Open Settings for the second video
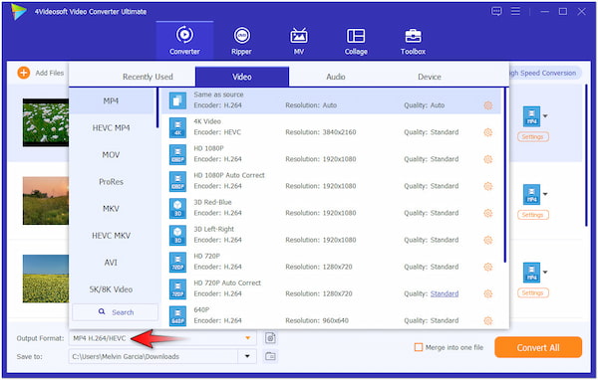This screenshot has width=598, height=380. point(533,215)
